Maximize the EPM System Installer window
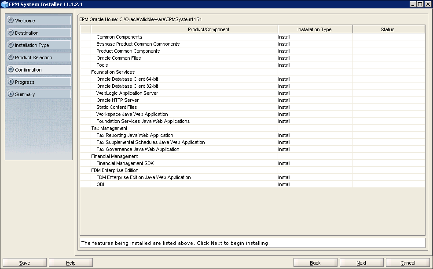Screen dimensions: 433x269 [x=420, y=4]
